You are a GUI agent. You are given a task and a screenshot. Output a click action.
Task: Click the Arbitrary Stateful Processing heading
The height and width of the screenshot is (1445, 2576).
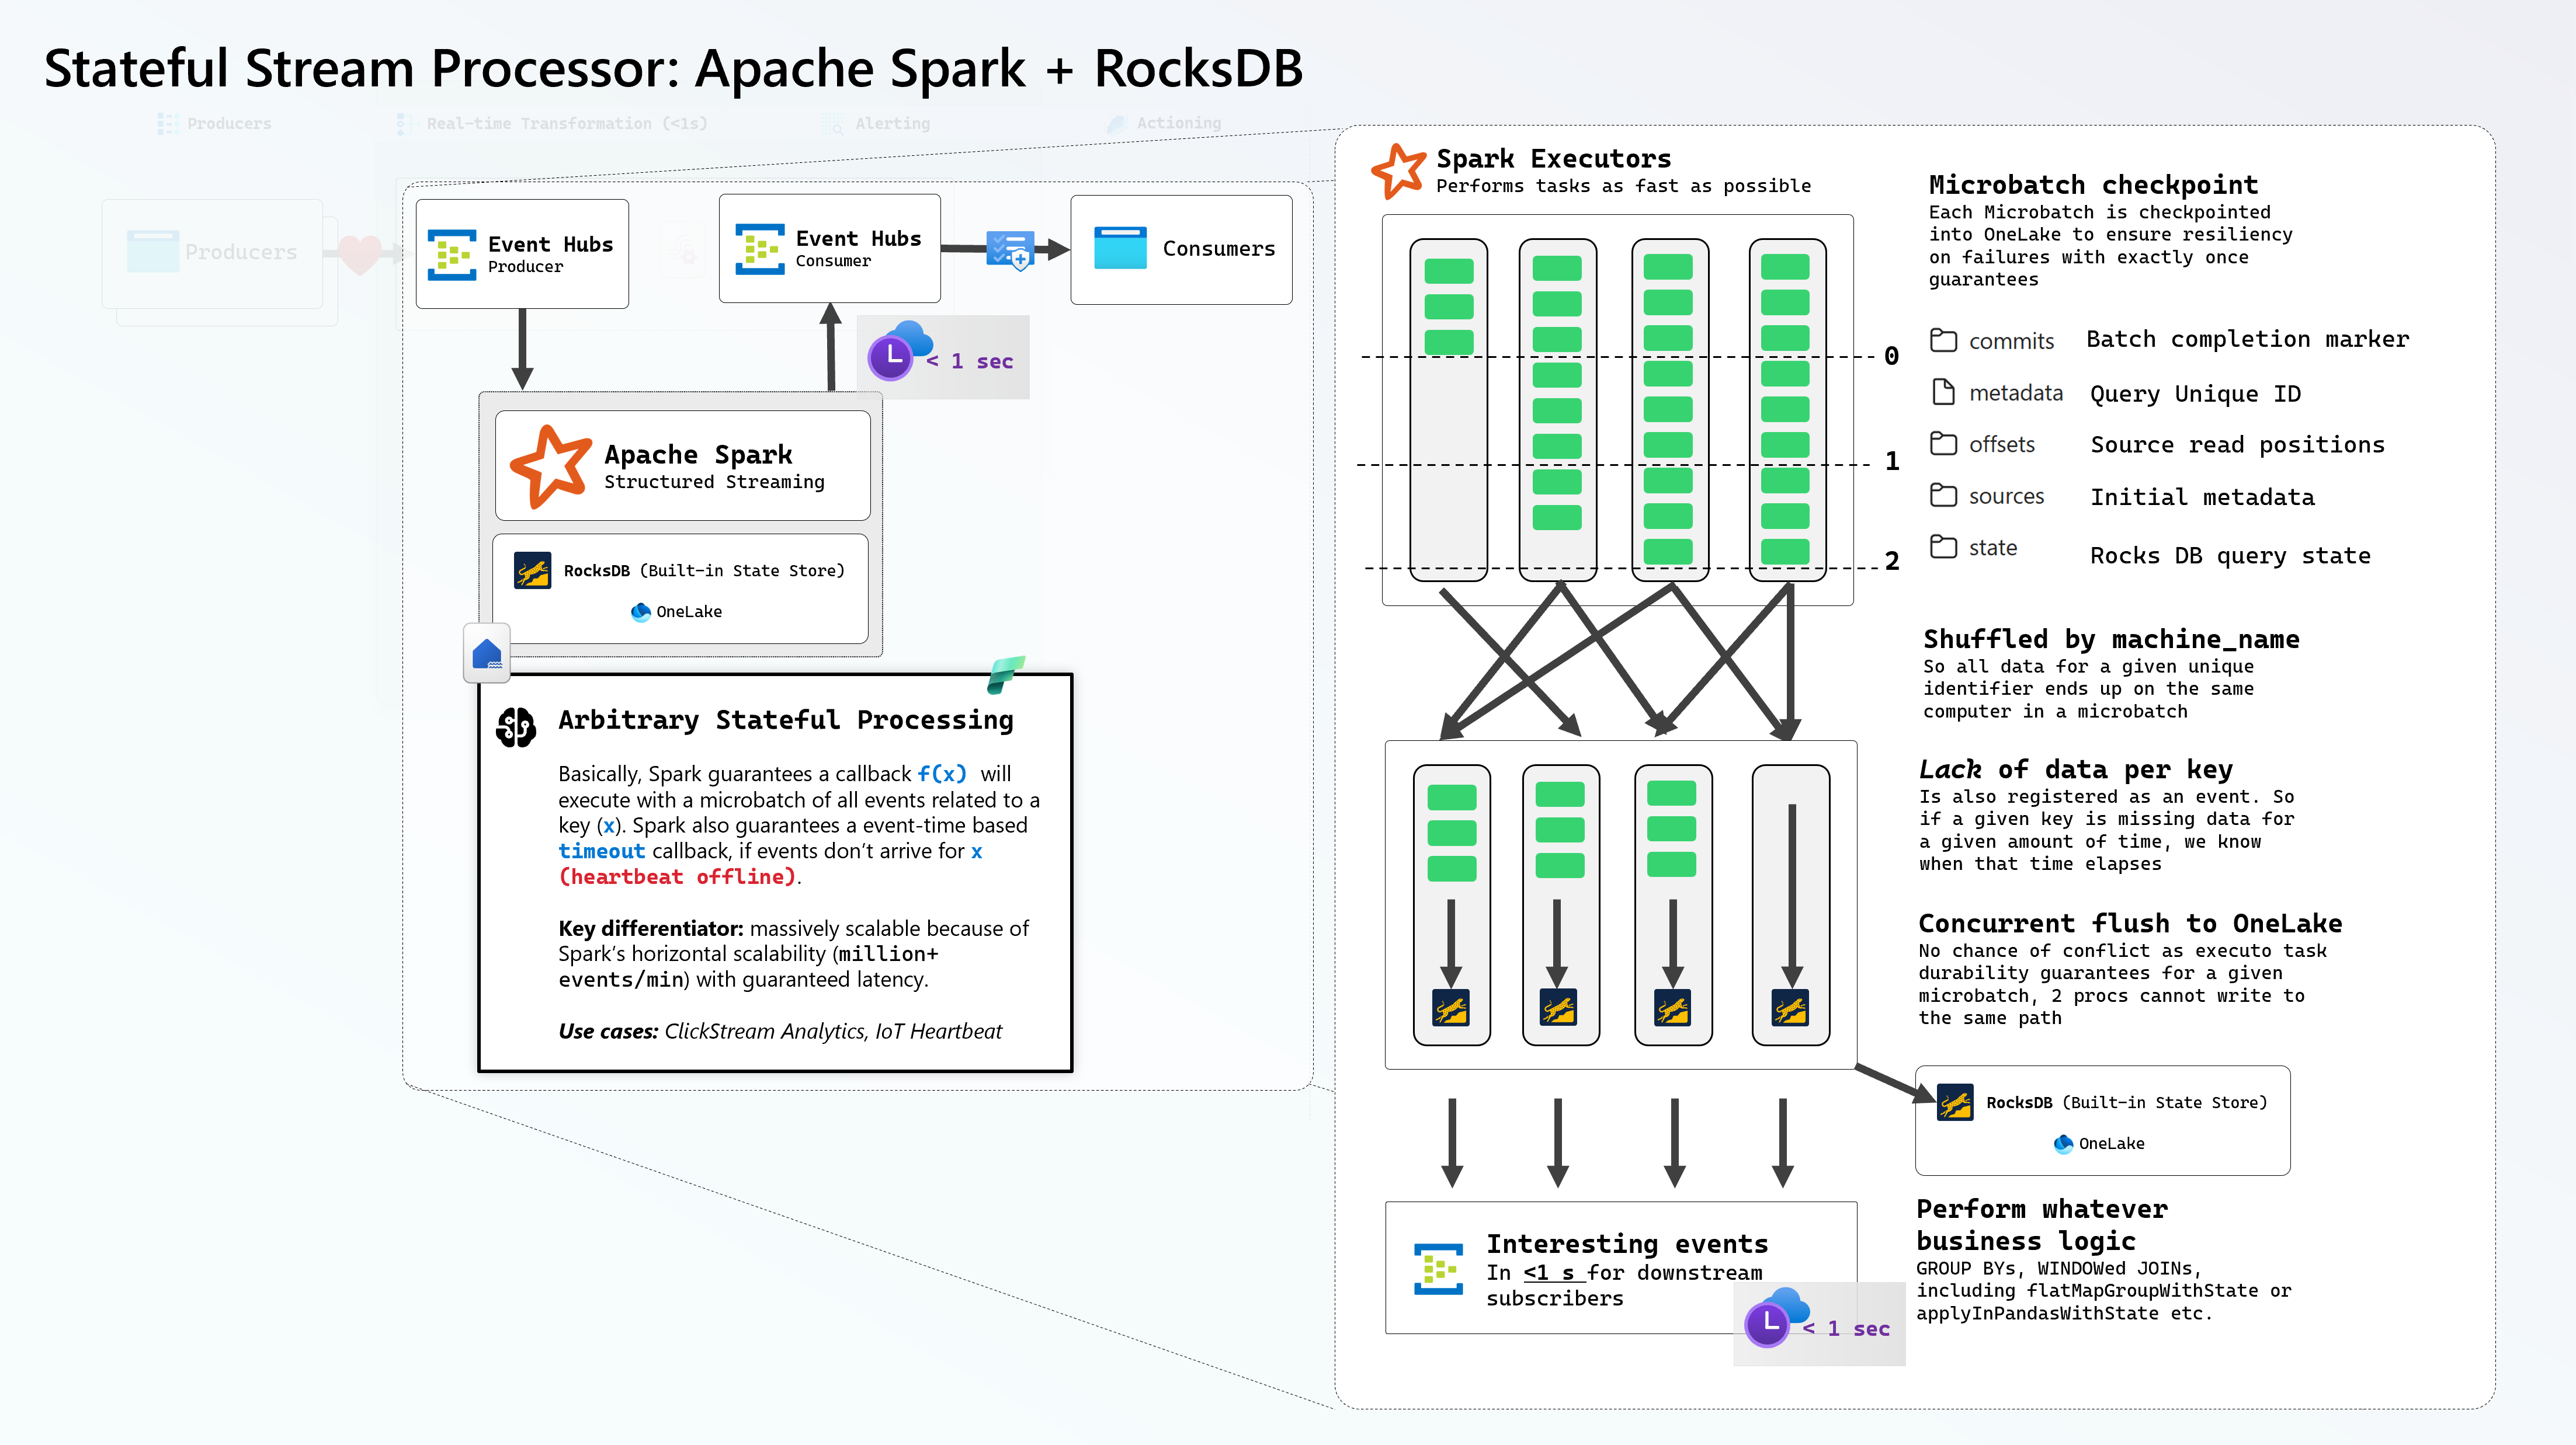[x=786, y=720]
